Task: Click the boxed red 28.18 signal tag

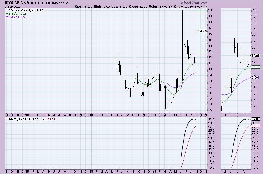Action: 256,126
